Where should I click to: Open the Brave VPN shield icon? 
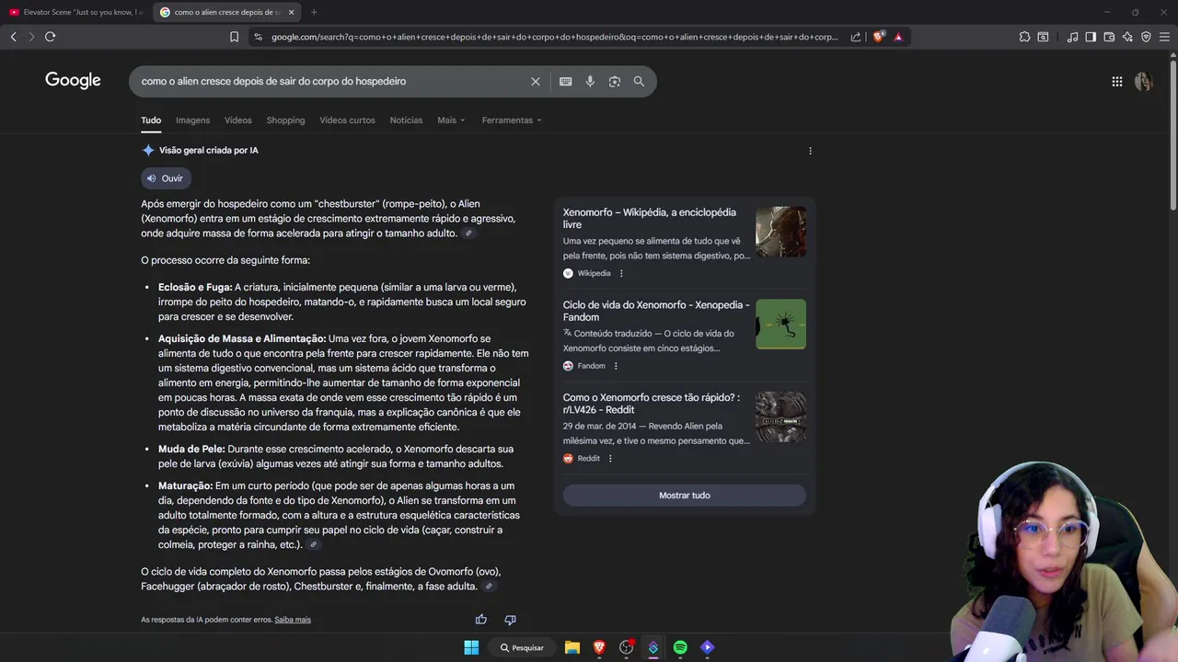click(x=1146, y=37)
